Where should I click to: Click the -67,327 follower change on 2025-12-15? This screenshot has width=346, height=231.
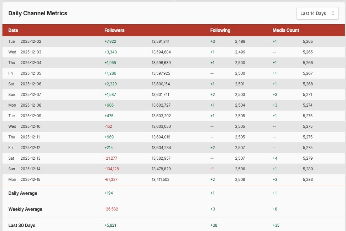(111, 180)
